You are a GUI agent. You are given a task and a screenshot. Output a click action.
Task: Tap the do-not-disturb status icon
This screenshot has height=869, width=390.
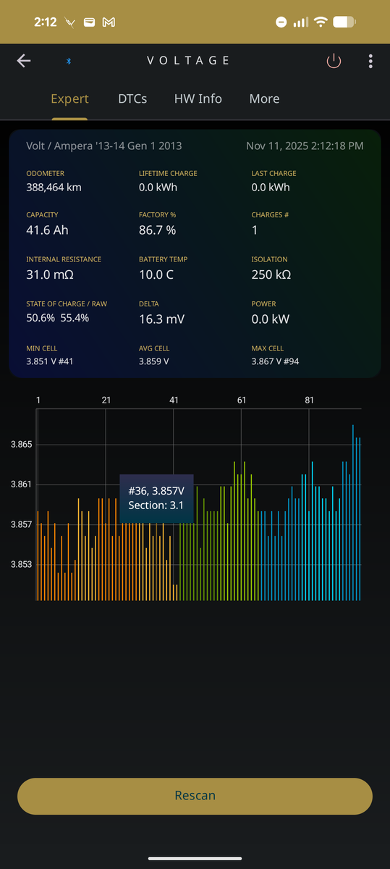click(281, 22)
